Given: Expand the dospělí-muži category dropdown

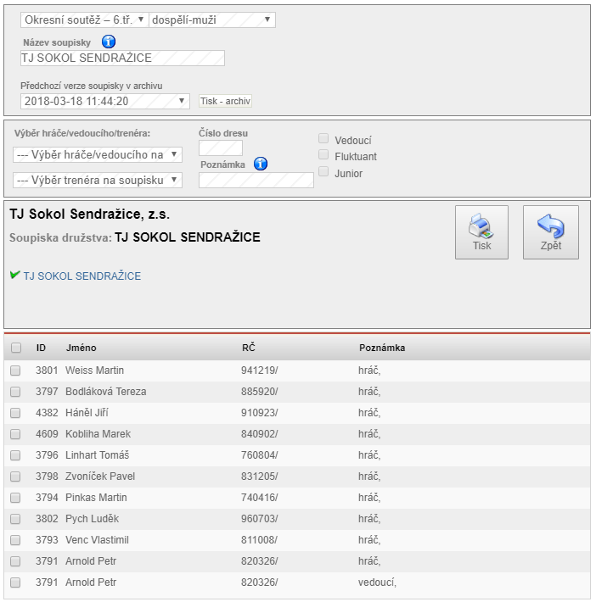Looking at the screenshot, I should click(x=211, y=20).
